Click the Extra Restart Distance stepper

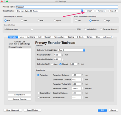[x=83, y=79]
